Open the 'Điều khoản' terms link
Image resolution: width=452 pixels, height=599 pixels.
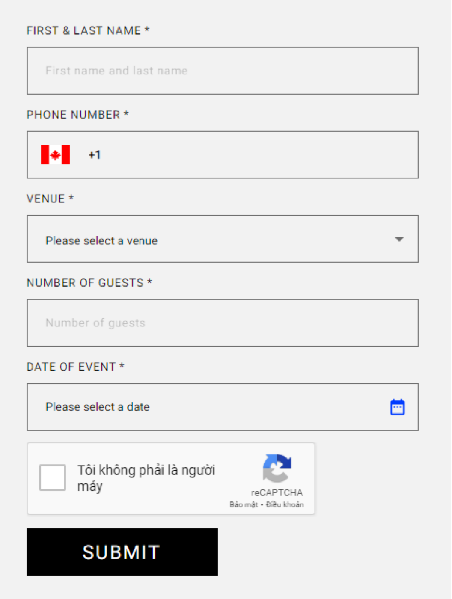[x=285, y=505]
